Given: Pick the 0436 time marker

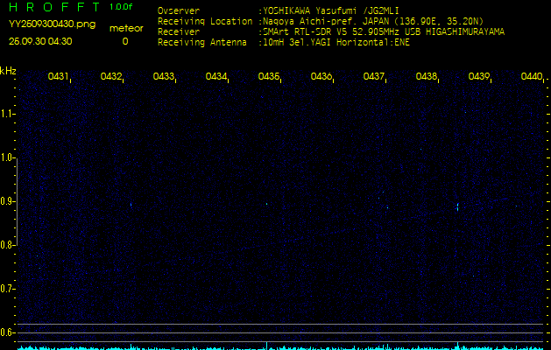Looking at the screenshot, I should click(x=321, y=76).
